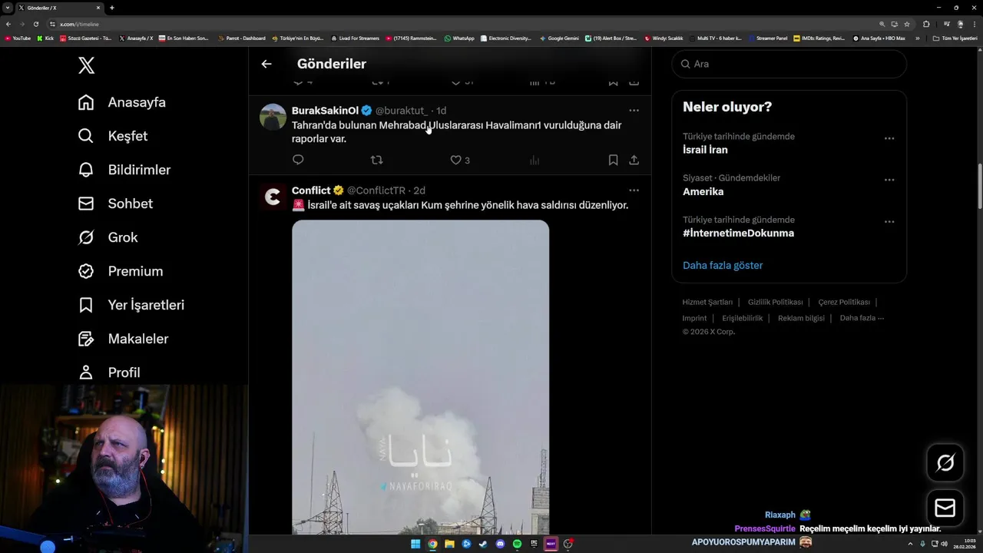Open Grok from the sidebar
Screen dimensions: 983x553
click(108, 237)
